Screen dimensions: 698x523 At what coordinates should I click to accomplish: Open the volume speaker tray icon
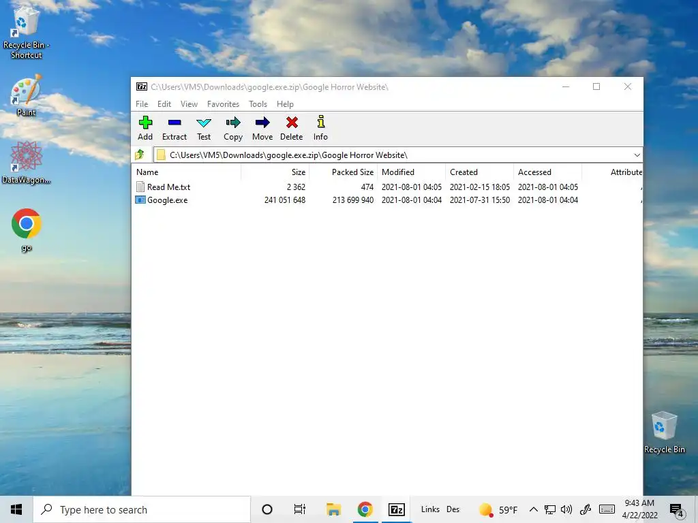(566, 509)
